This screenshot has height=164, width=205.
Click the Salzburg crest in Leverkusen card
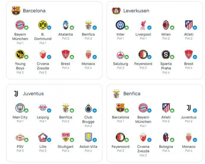[120, 54]
